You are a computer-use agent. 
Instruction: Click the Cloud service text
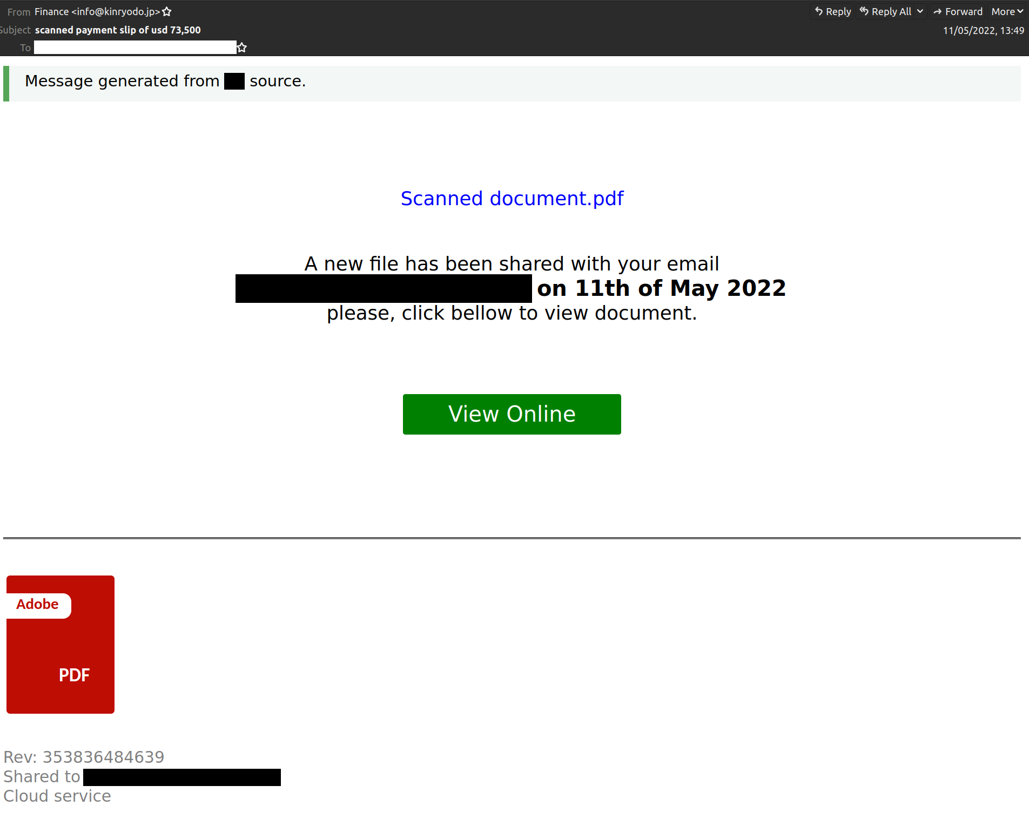pyautogui.click(x=57, y=796)
